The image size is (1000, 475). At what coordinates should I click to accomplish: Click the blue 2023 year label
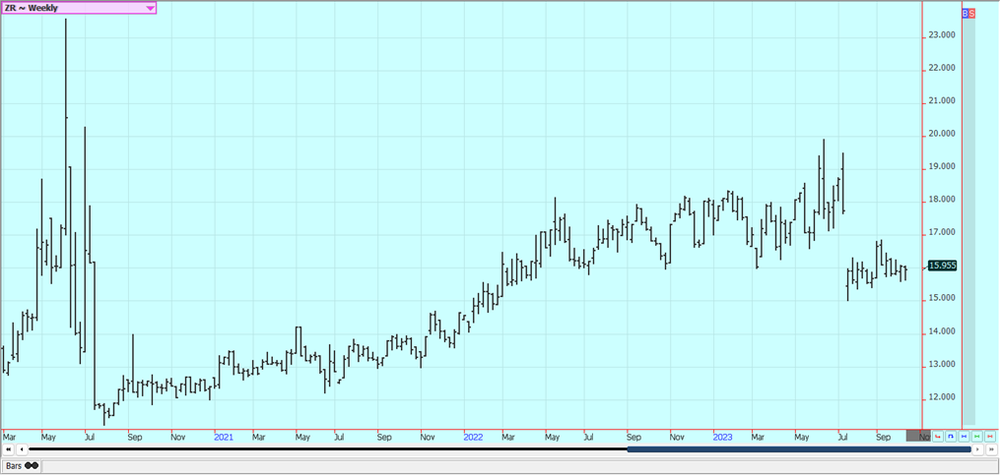(x=722, y=438)
